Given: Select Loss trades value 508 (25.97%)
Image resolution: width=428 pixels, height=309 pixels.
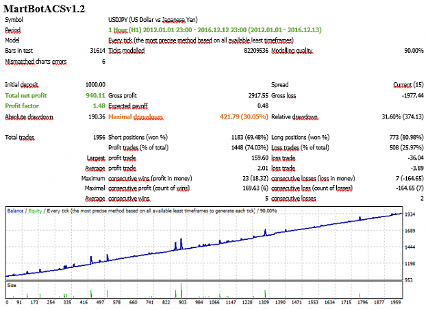Looking at the screenshot, I should coord(407,147).
